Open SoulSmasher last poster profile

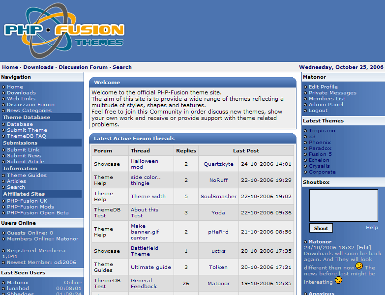[x=218, y=196]
